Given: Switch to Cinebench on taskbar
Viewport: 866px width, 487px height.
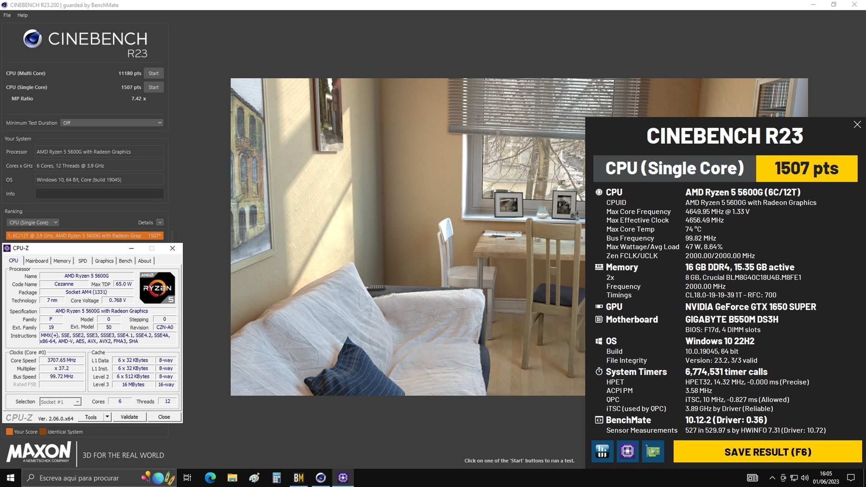Looking at the screenshot, I should [321, 478].
